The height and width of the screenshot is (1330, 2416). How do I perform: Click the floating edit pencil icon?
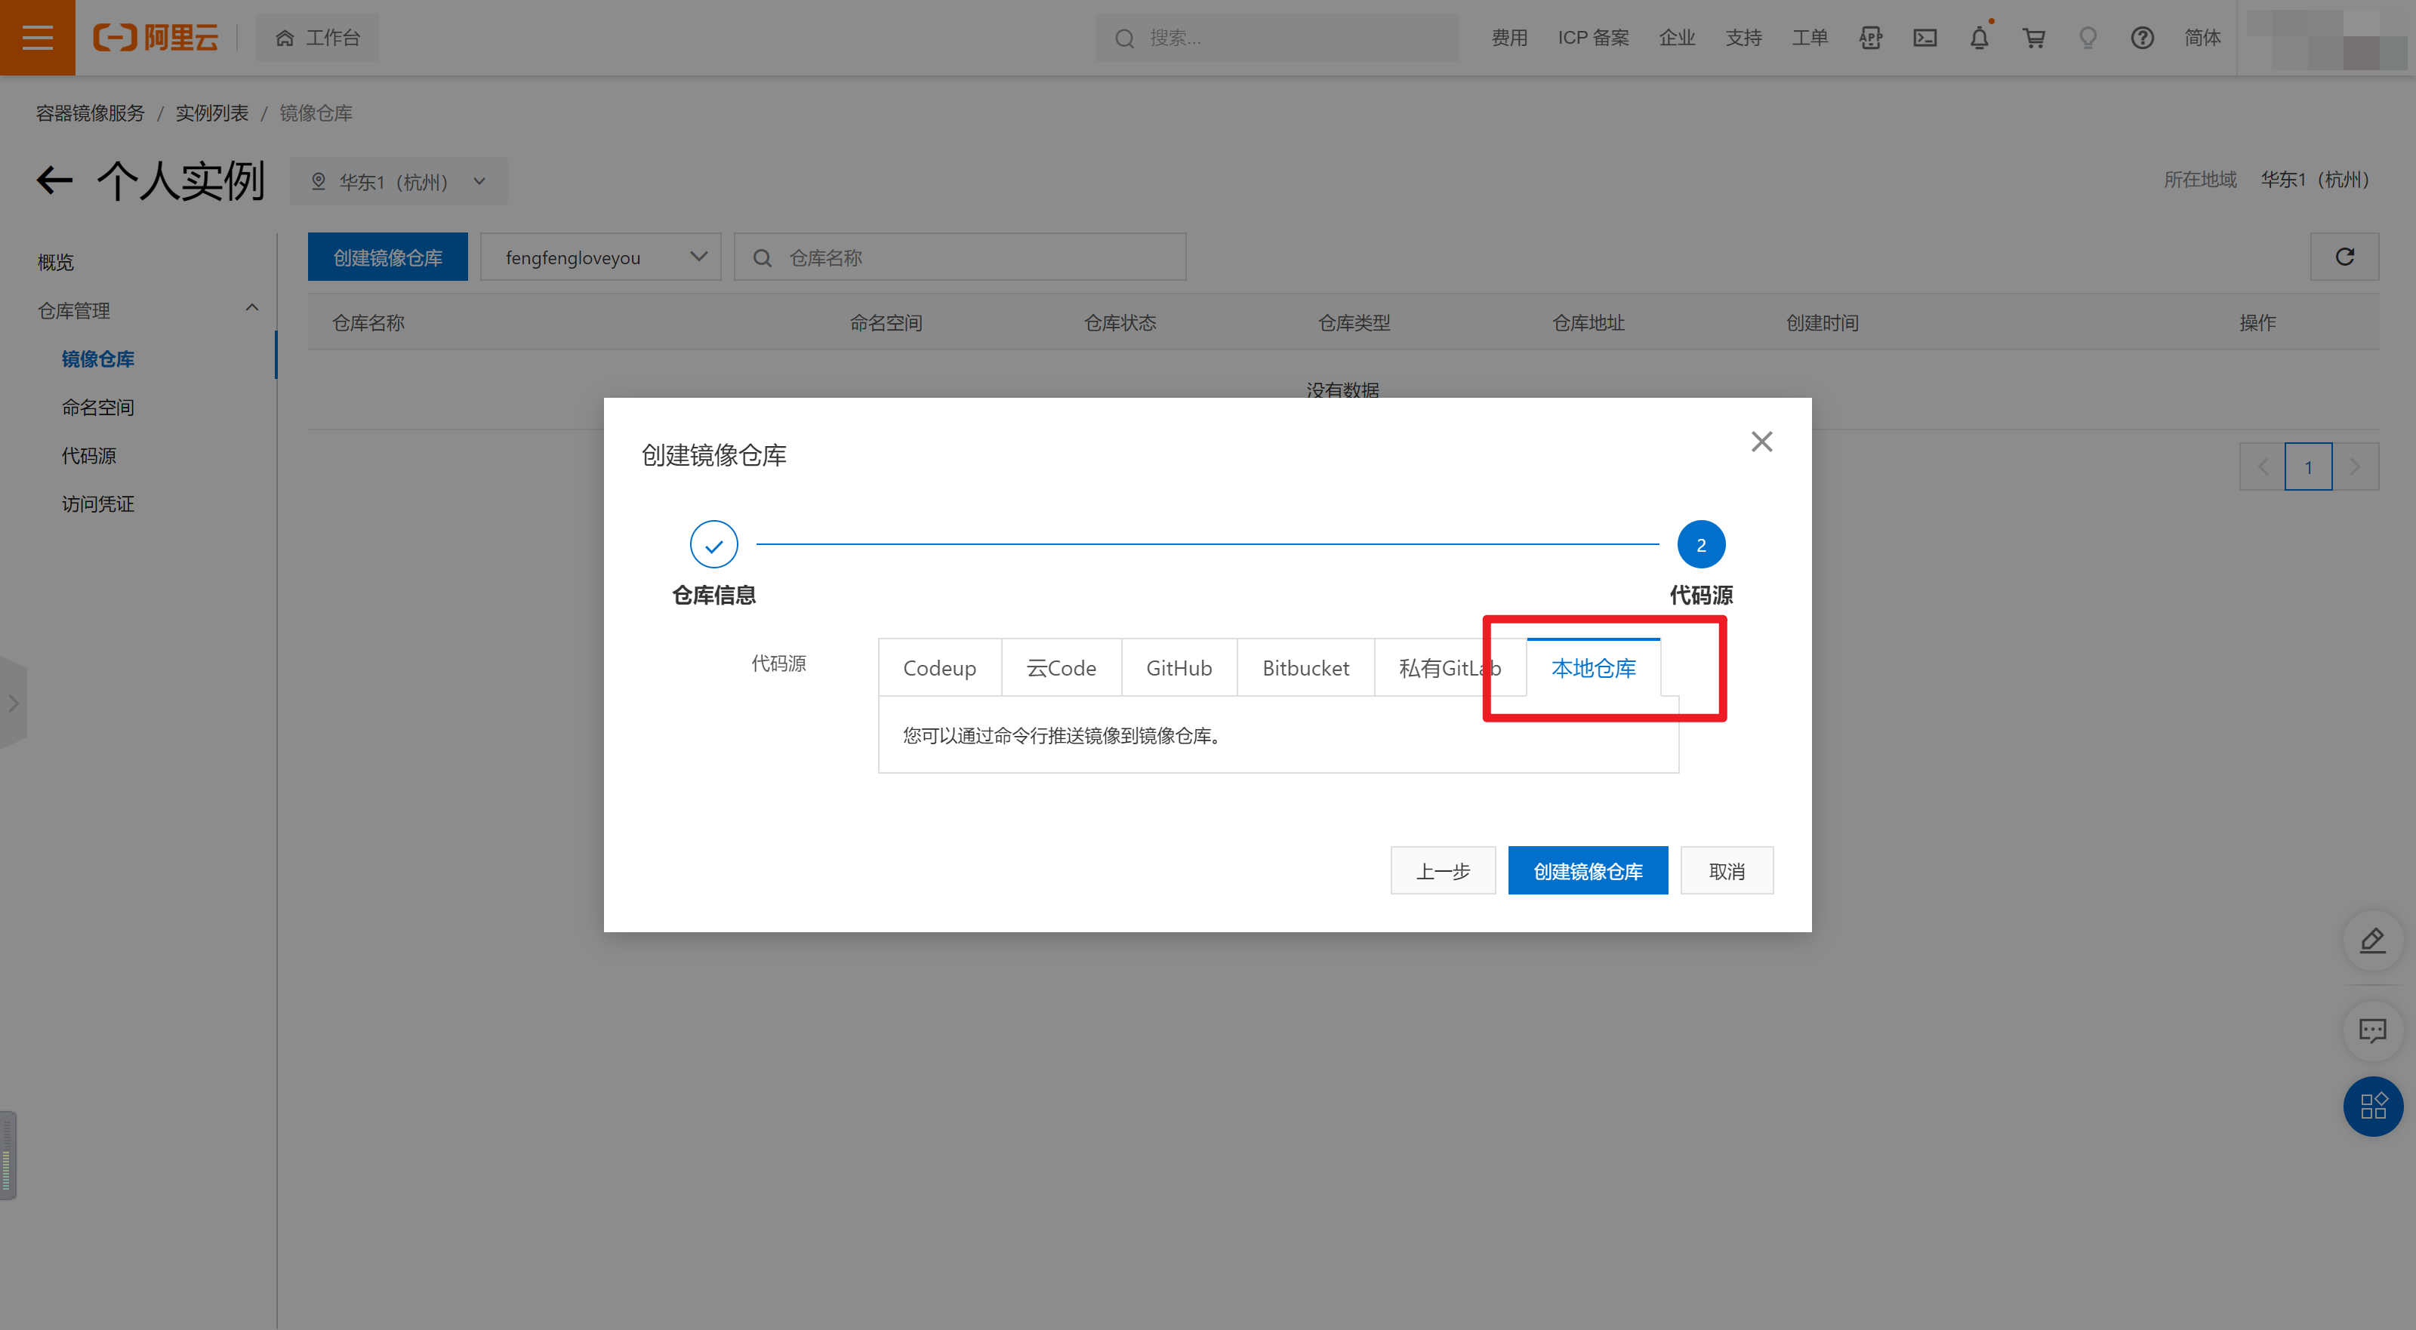point(2372,940)
